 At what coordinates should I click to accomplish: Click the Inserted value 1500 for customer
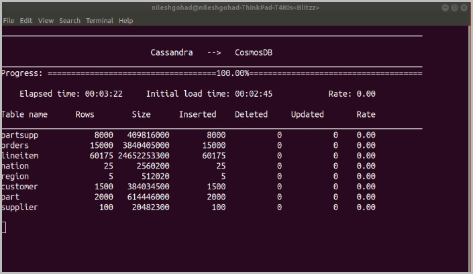point(216,187)
